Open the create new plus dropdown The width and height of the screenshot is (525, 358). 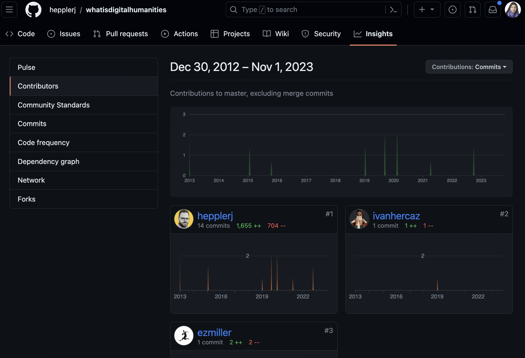(x=427, y=10)
